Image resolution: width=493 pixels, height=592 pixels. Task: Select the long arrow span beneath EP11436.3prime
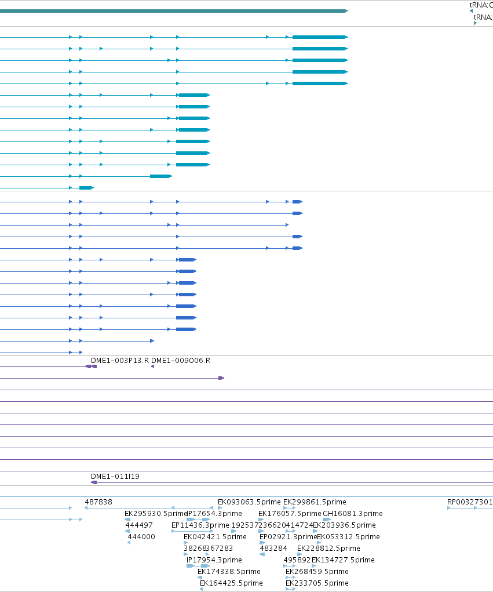[192, 531]
